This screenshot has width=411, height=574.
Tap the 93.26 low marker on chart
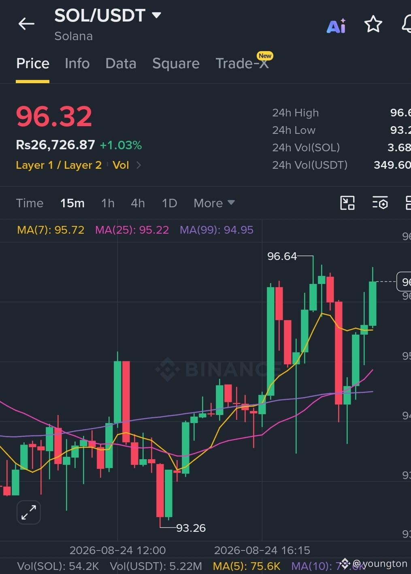[x=191, y=528]
